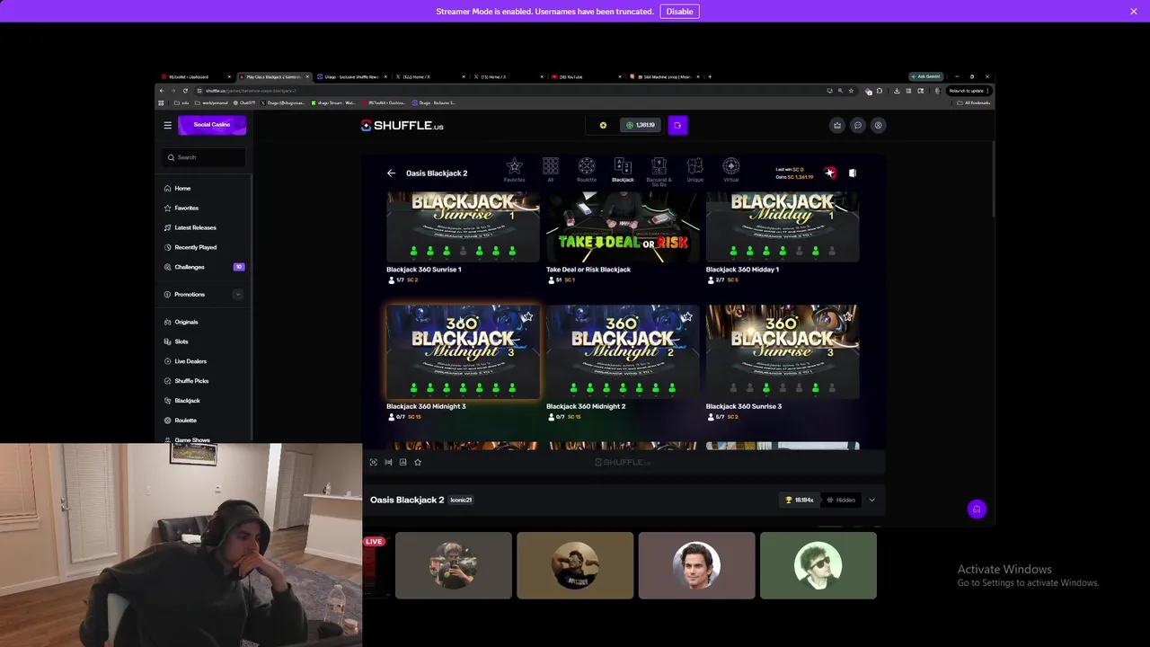Open the Blackjack 360 Midnight 2 table
The width and height of the screenshot is (1150, 647).
coord(623,351)
